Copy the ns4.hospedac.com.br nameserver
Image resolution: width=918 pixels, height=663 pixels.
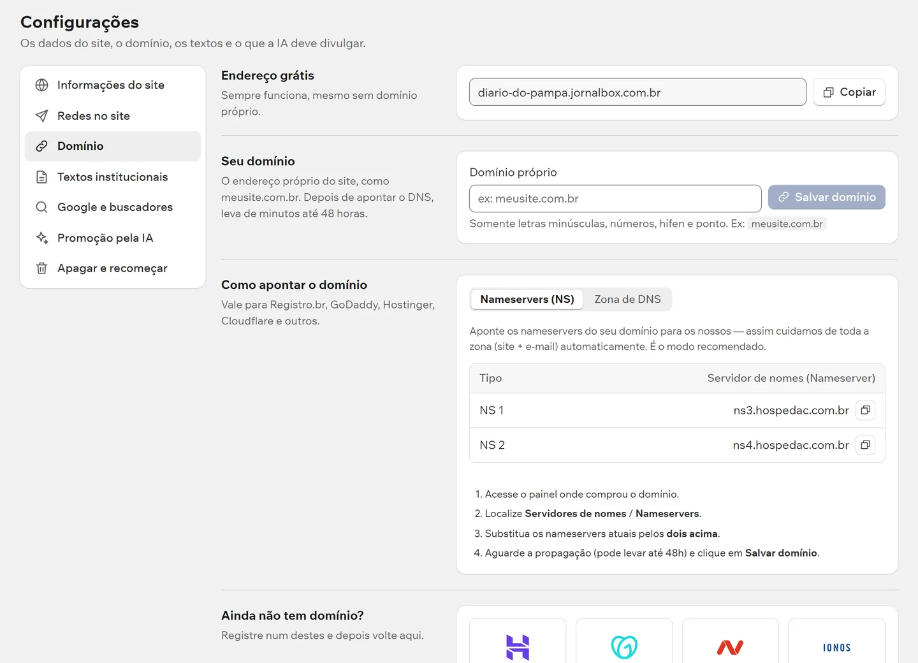pyautogui.click(x=865, y=445)
